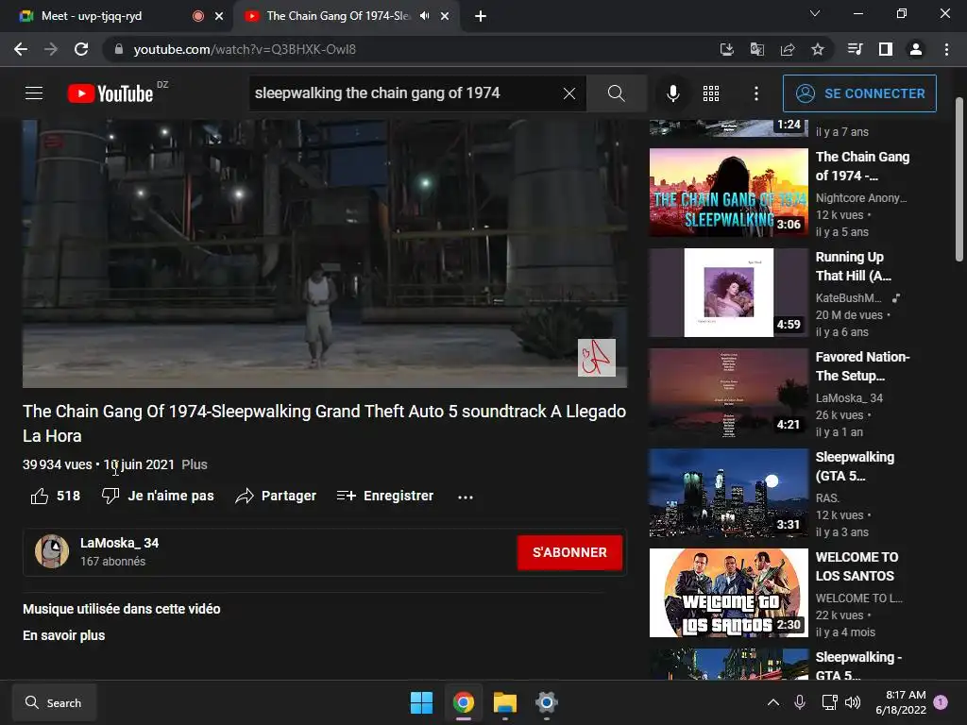
Task: Reload the current page
Action: [81, 49]
